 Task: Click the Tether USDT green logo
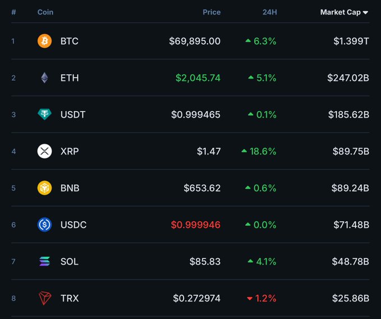point(44,115)
